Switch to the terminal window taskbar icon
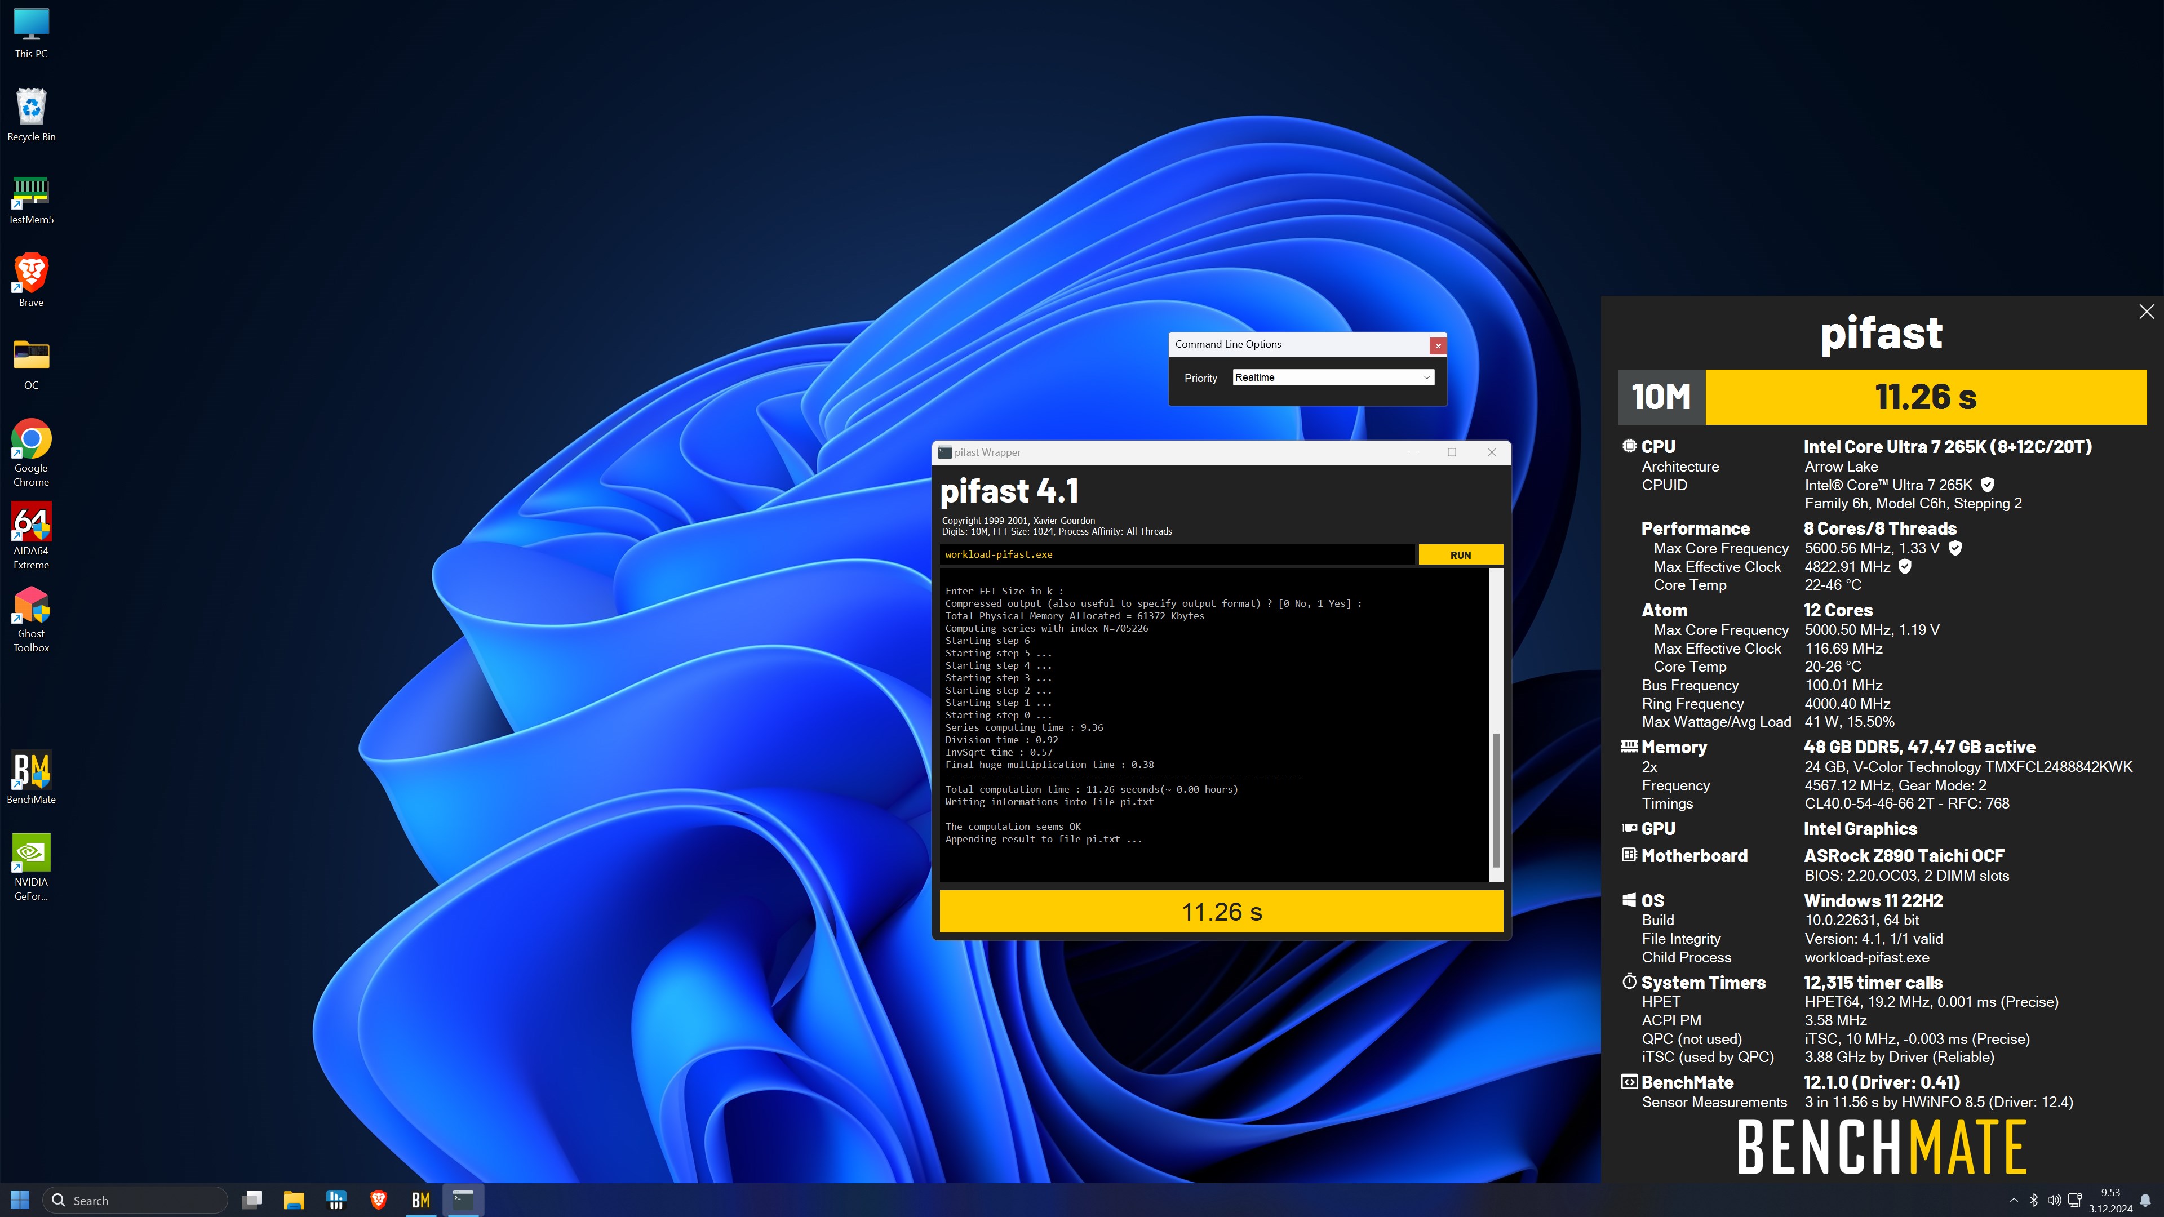 tap(463, 1200)
